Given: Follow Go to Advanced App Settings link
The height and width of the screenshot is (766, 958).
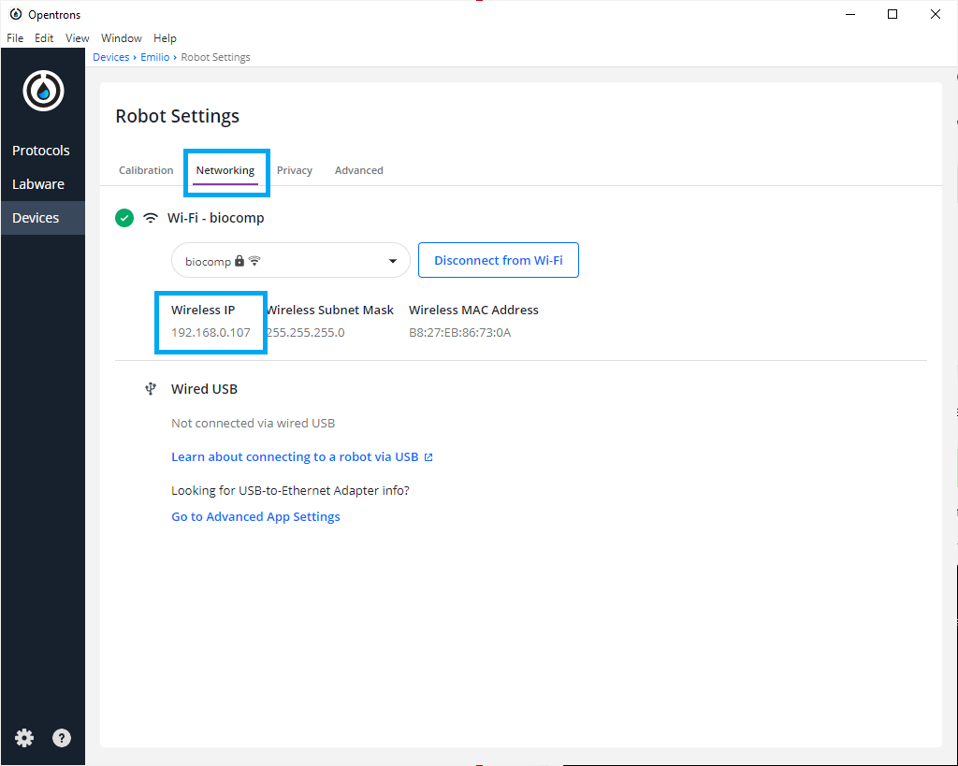Looking at the screenshot, I should pyautogui.click(x=256, y=517).
